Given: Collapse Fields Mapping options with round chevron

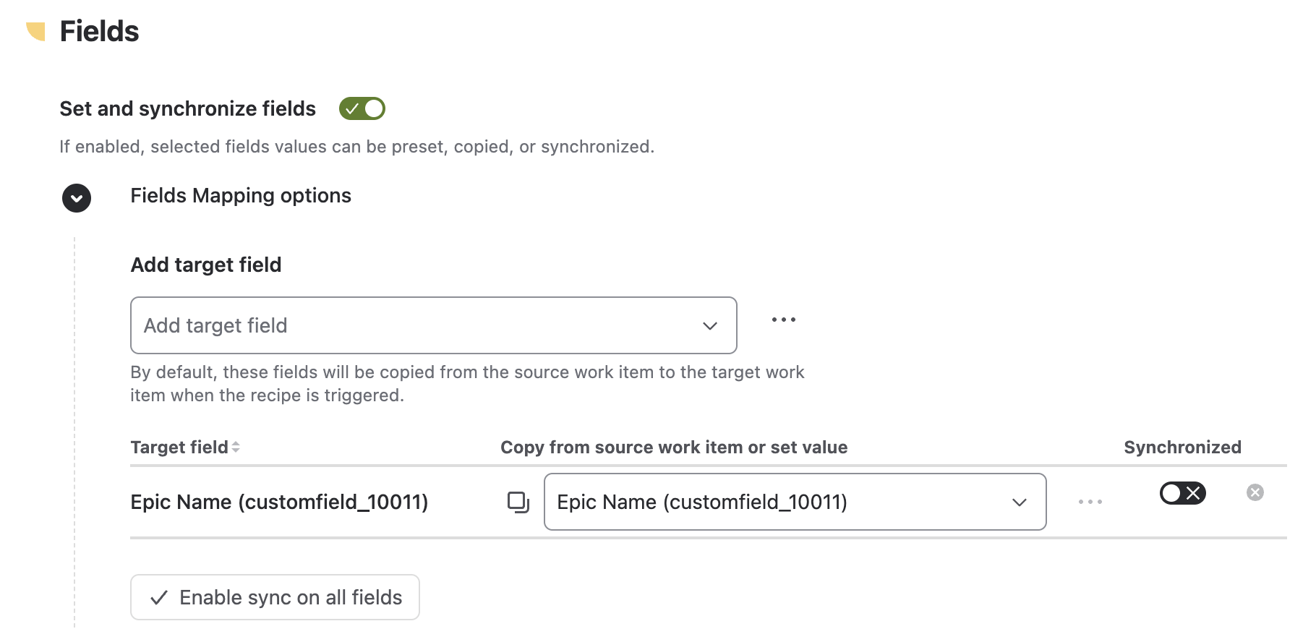Looking at the screenshot, I should click(77, 197).
